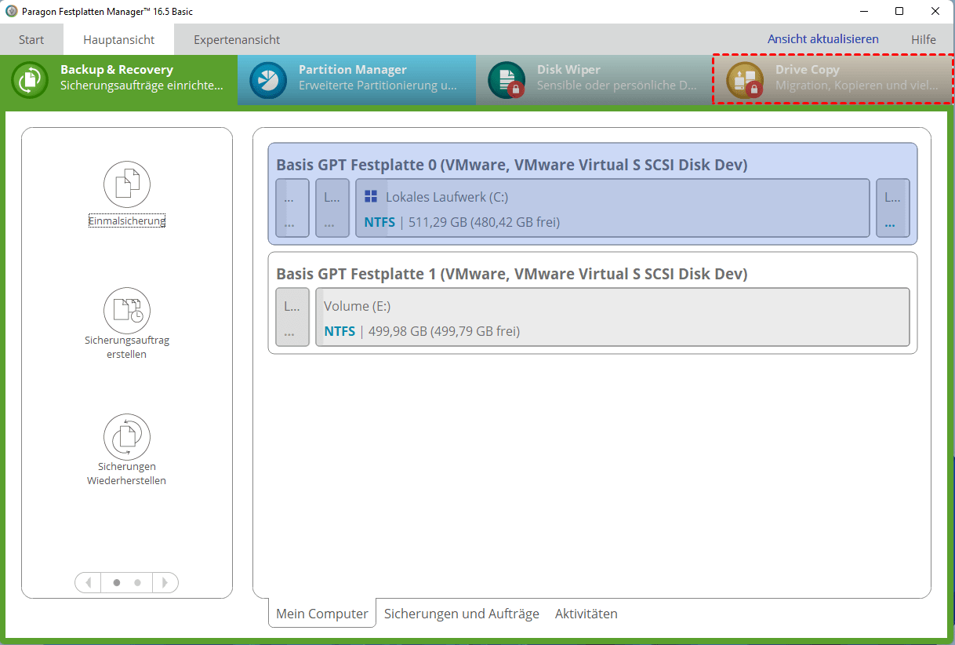Click the Sicherungsauftrag erstellen label
Image resolution: width=955 pixels, height=645 pixels.
(127, 347)
